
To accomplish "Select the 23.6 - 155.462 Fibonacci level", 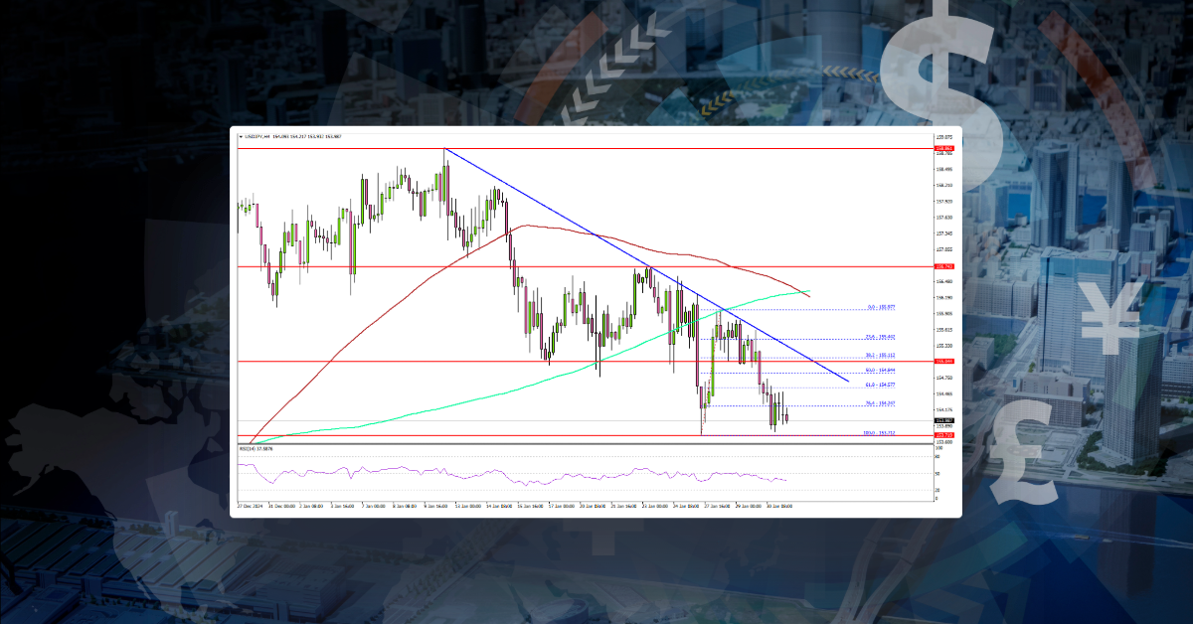I will tap(881, 336).
